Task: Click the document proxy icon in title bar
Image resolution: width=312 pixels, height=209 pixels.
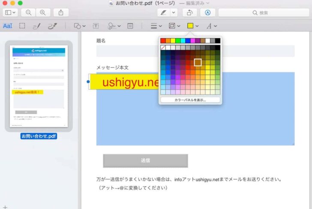Action: [111, 3]
